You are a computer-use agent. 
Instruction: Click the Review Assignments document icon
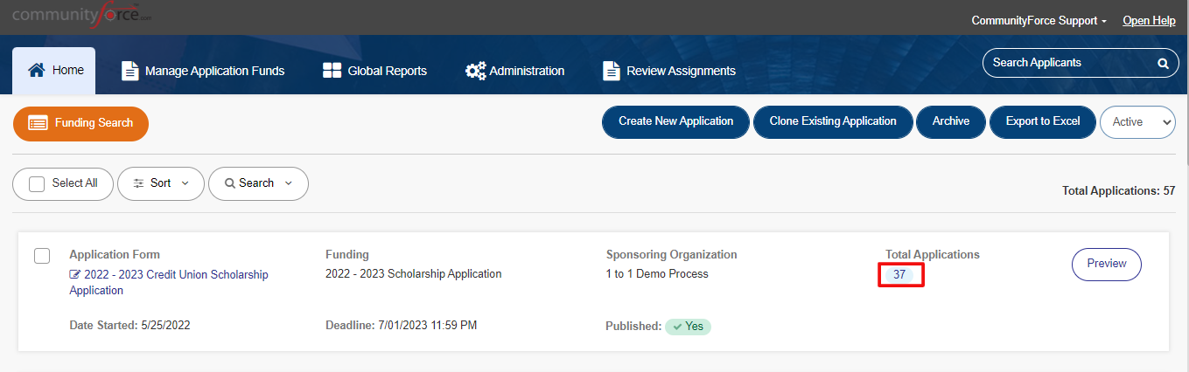612,71
